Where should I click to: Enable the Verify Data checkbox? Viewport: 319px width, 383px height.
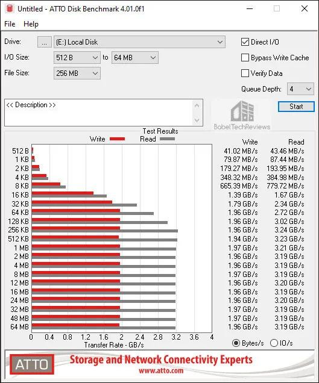click(x=245, y=73)
